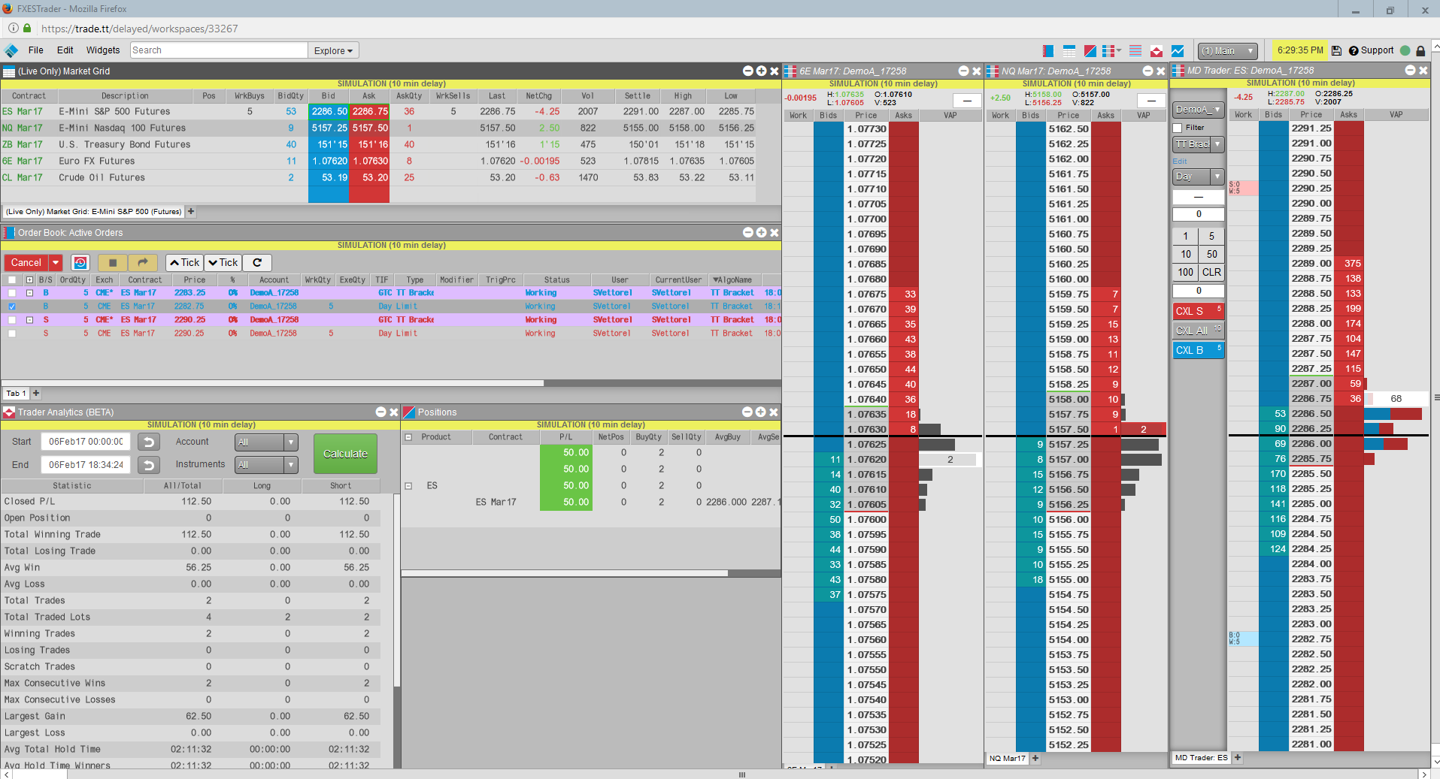1440x779 pixels.
Task: Enable the Filter checkbox in MD Trader
Action: [x=1178, y=128]
